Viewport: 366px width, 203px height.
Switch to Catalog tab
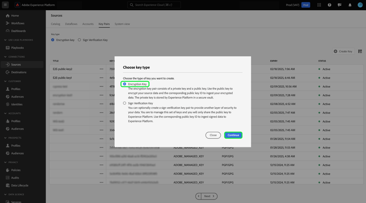point(55,24)
